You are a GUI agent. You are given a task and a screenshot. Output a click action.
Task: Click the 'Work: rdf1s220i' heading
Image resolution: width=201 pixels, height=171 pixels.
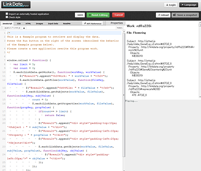139,26
